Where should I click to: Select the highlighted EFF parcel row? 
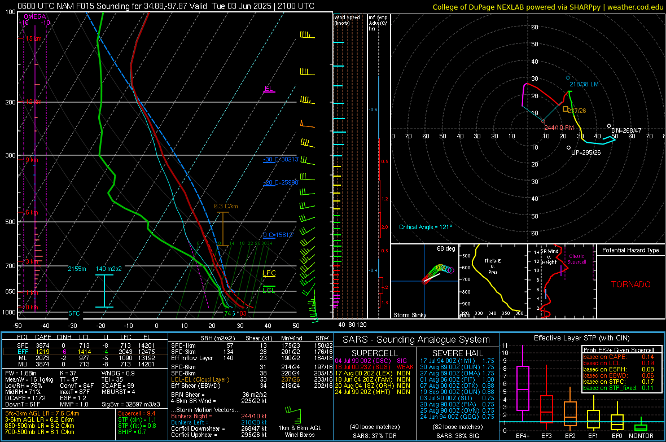pyautogui.click(x=85, y=352)
